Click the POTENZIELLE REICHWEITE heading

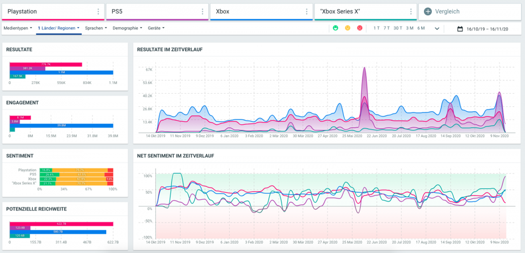(37, 209)
